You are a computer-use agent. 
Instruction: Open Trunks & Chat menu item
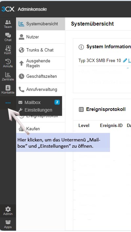(41, 50)
